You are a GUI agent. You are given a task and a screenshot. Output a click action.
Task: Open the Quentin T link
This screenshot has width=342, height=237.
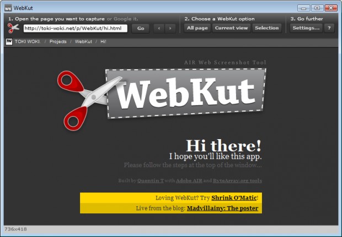[151, 180]
